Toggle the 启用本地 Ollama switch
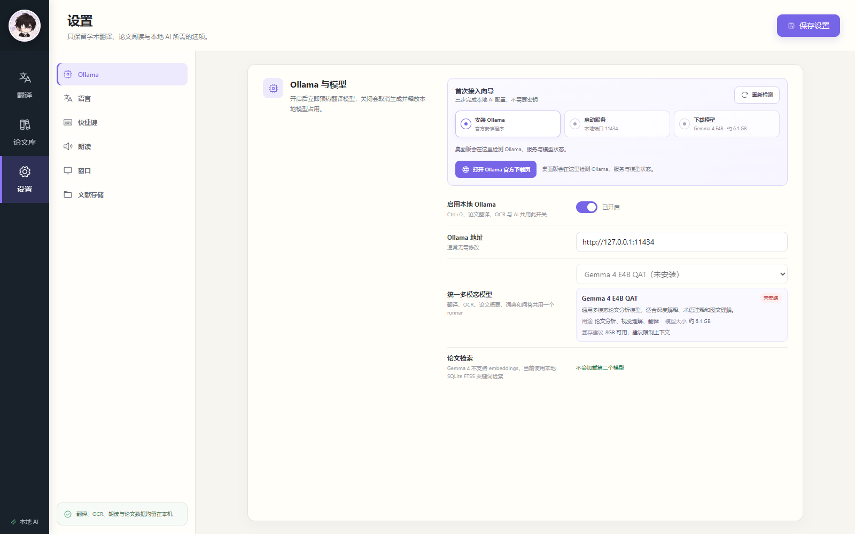The height and width of the screenshot is (534, 855). (x=586, y=207)
